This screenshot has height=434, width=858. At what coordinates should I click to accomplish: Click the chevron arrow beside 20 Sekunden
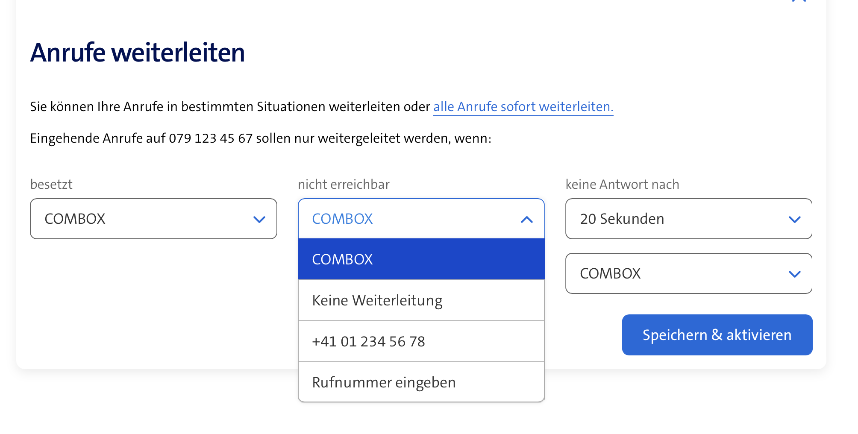coord(794,220)
